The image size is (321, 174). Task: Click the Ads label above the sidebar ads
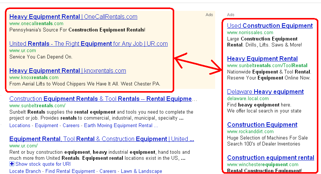231,15
